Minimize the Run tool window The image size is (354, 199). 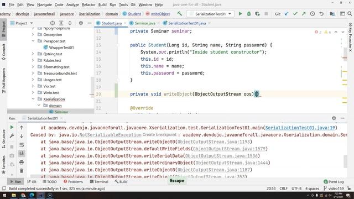coord(342,118)
